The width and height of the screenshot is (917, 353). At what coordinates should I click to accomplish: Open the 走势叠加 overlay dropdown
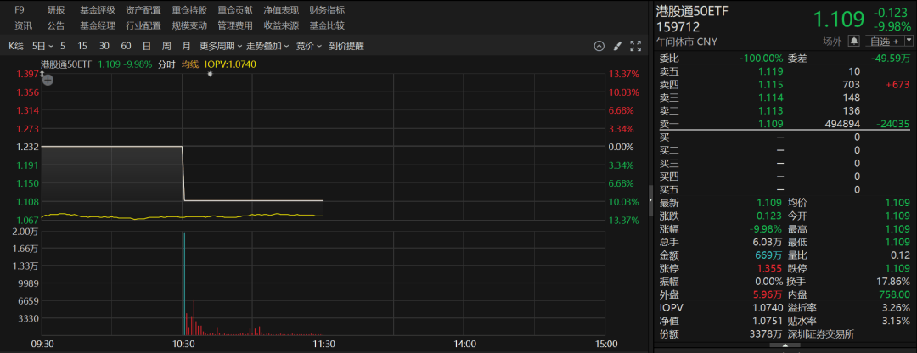(x=267, y=46)
